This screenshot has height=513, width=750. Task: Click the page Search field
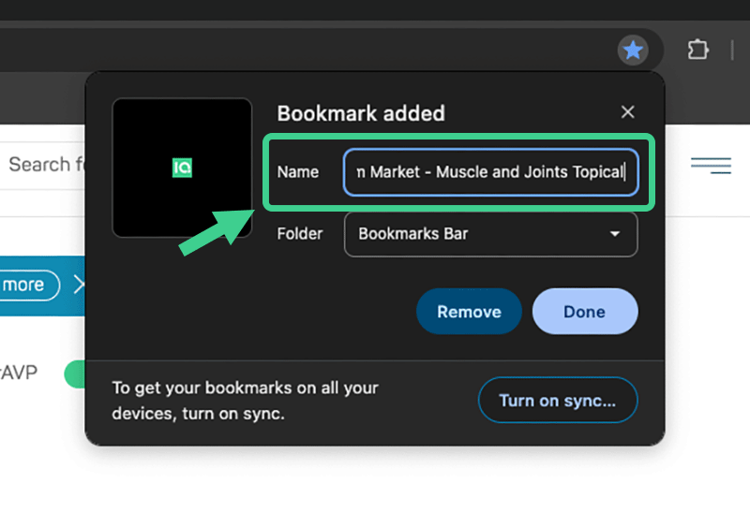(43, 166)
